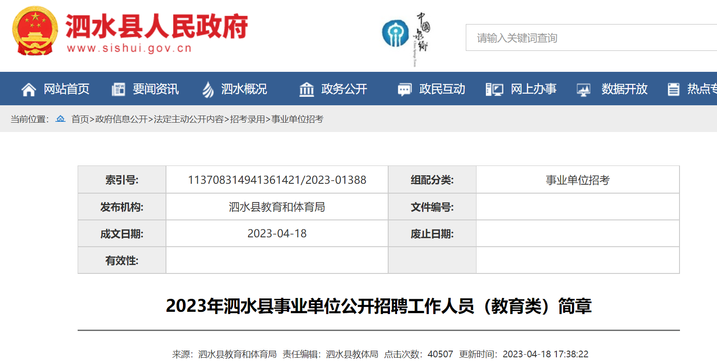Click 事业单位招考 breadcrumb link
Screen dimensions: 717x364
297,119
